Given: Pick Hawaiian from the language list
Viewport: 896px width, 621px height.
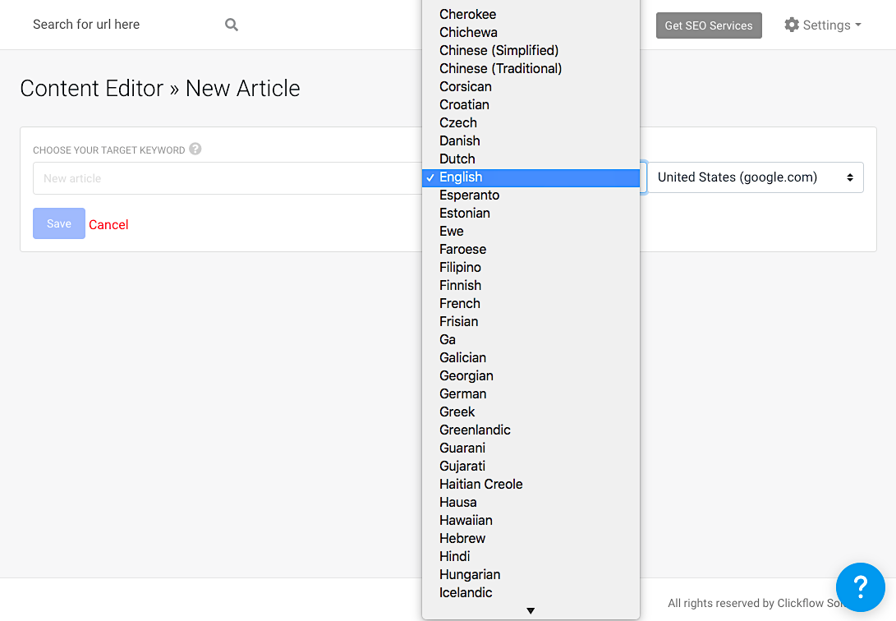Looking at the screenshot, I should pyautogui.click(x=531, y=521).
